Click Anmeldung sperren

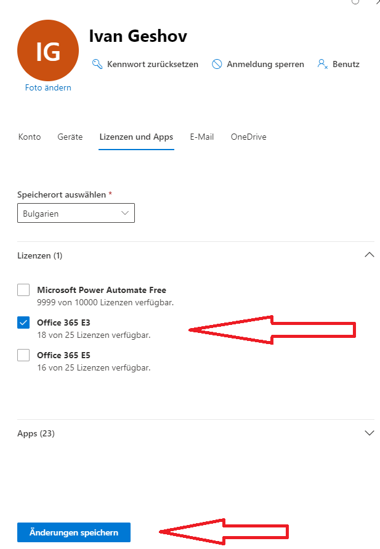[x=265, y=65]
